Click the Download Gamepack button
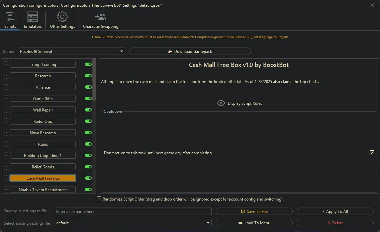The height and width of the screenshot is (232, 380). pyautogui.click(x=190, y=52)
